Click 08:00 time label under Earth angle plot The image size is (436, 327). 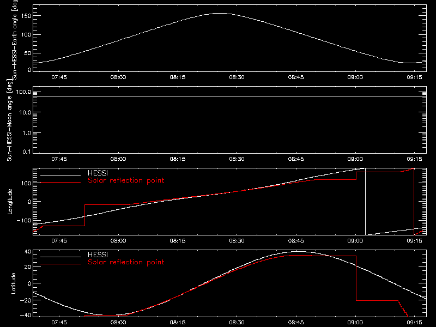pyautogui.click(x=118, y=77)
